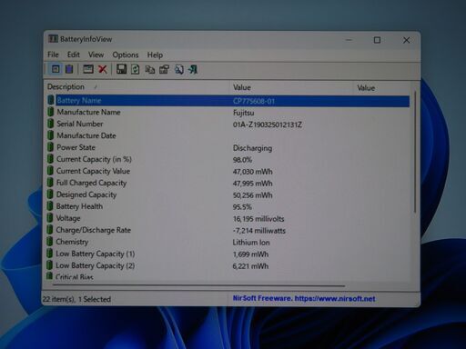This screenshot has width=466, height=349.
Task: Select the Chemistry row
Action: click(228, 242)
